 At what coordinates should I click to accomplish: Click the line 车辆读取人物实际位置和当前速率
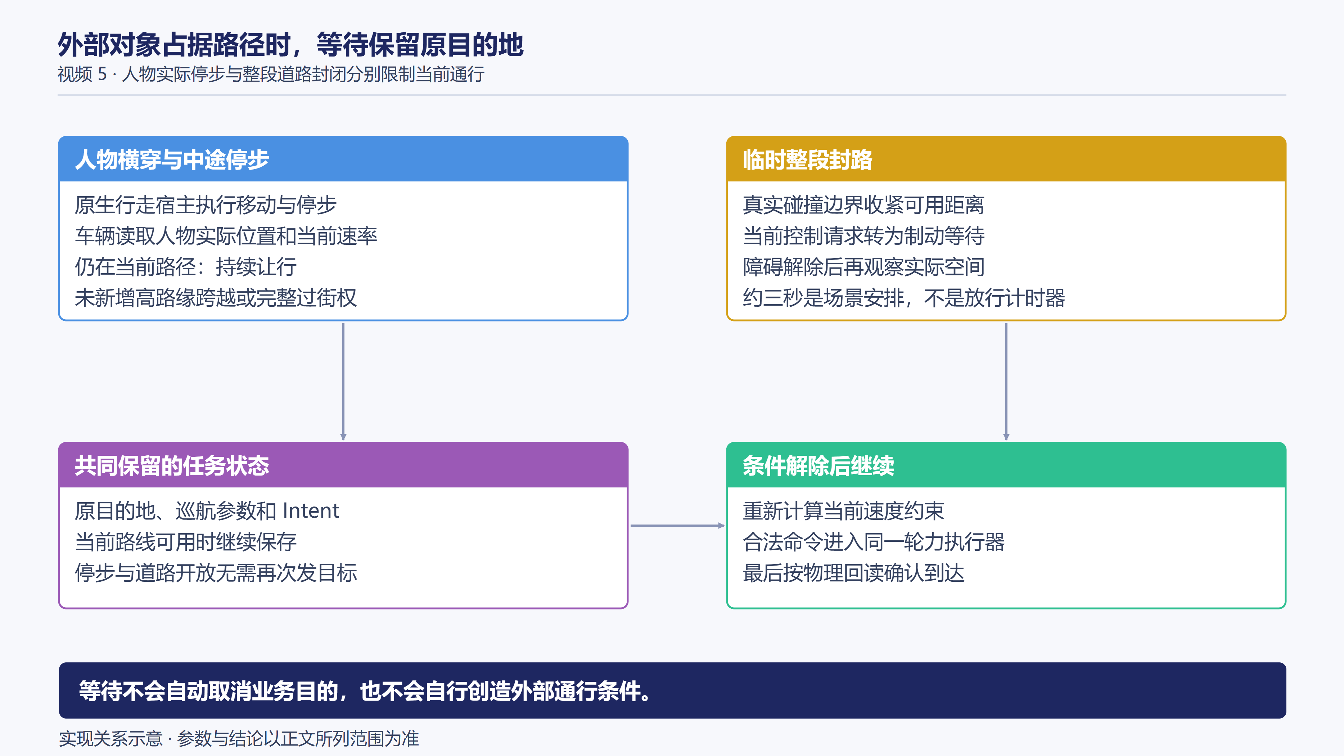point(226,236)
